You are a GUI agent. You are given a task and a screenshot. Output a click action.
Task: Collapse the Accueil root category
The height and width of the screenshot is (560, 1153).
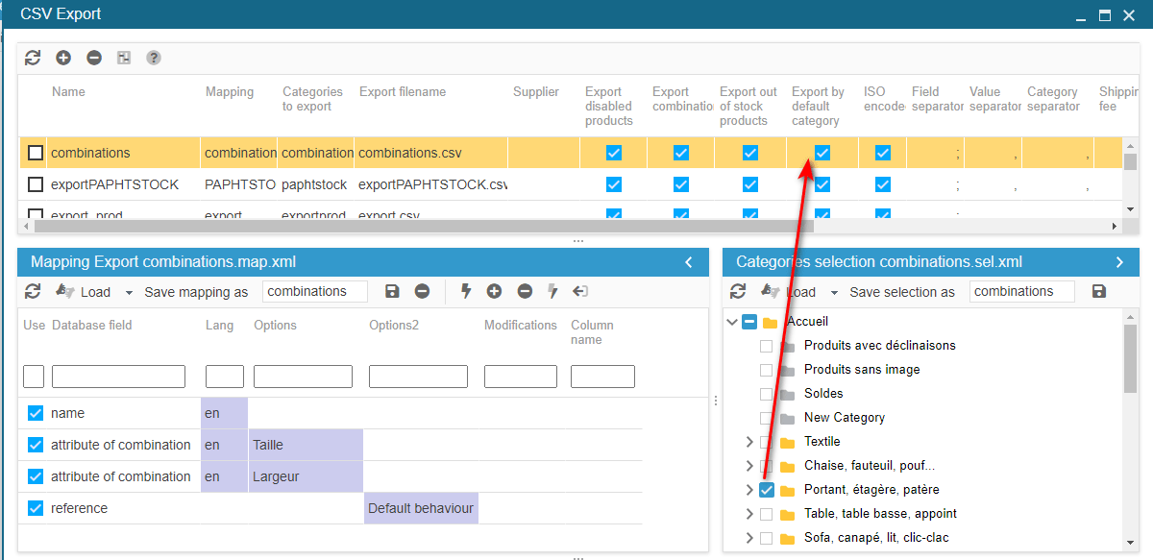coord(733,322)
